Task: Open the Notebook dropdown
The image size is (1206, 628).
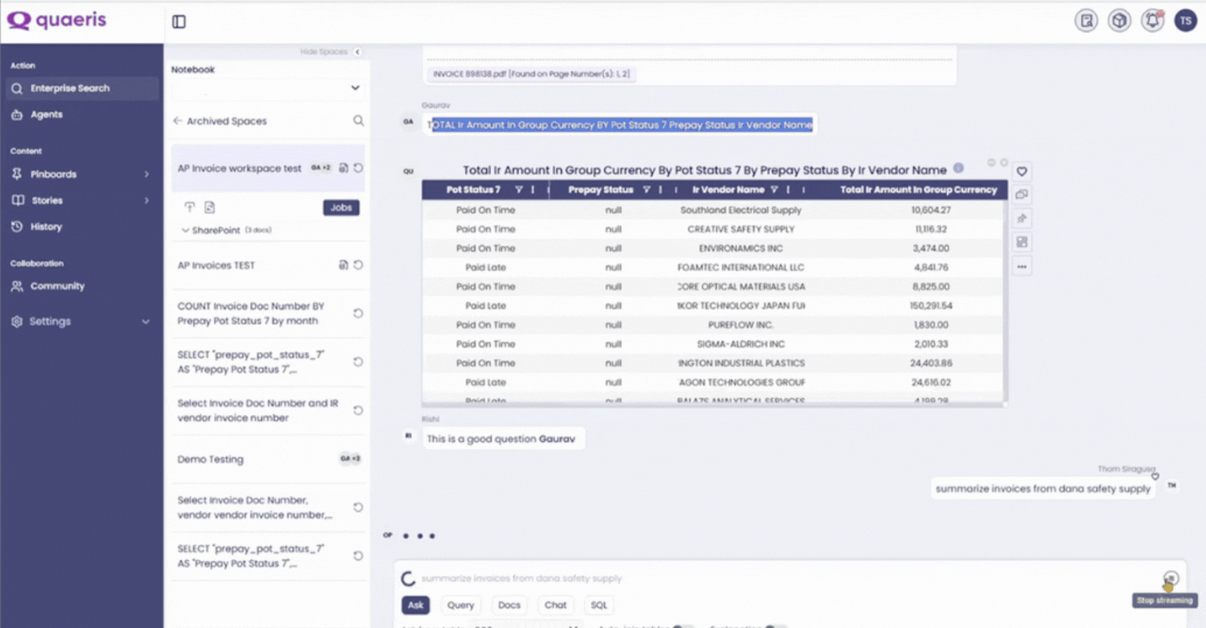Action: pos(355,88)
